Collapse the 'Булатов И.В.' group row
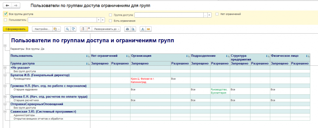Viewport: 318px width, 128px height. point(5,75)
